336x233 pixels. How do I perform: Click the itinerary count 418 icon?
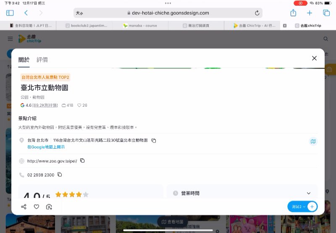[64, 105]
